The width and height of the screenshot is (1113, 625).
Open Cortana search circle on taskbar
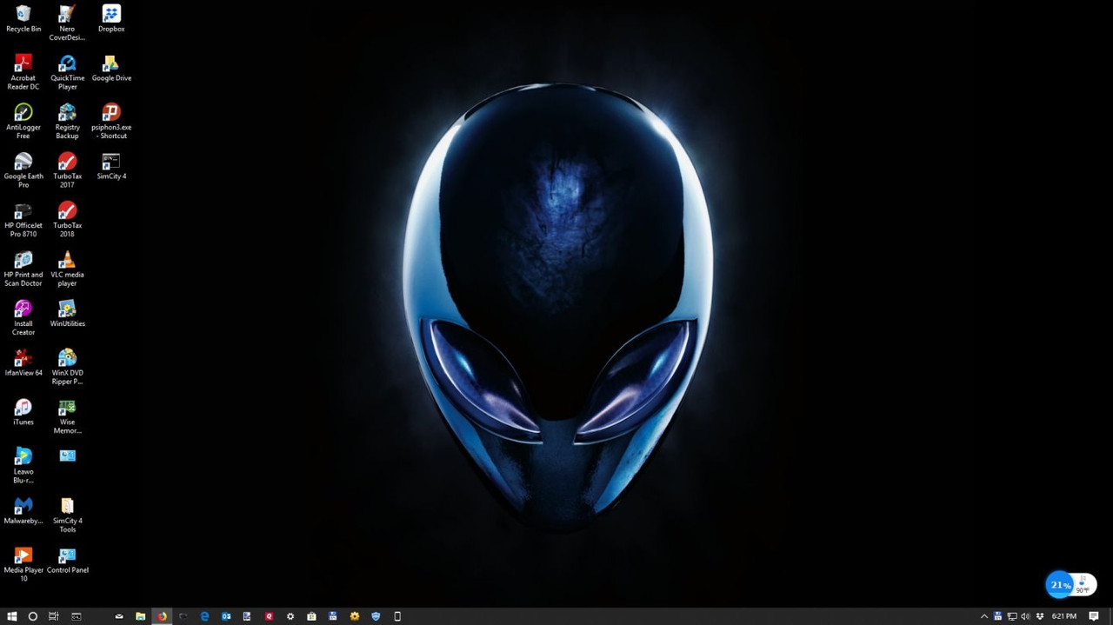[33, 616]
